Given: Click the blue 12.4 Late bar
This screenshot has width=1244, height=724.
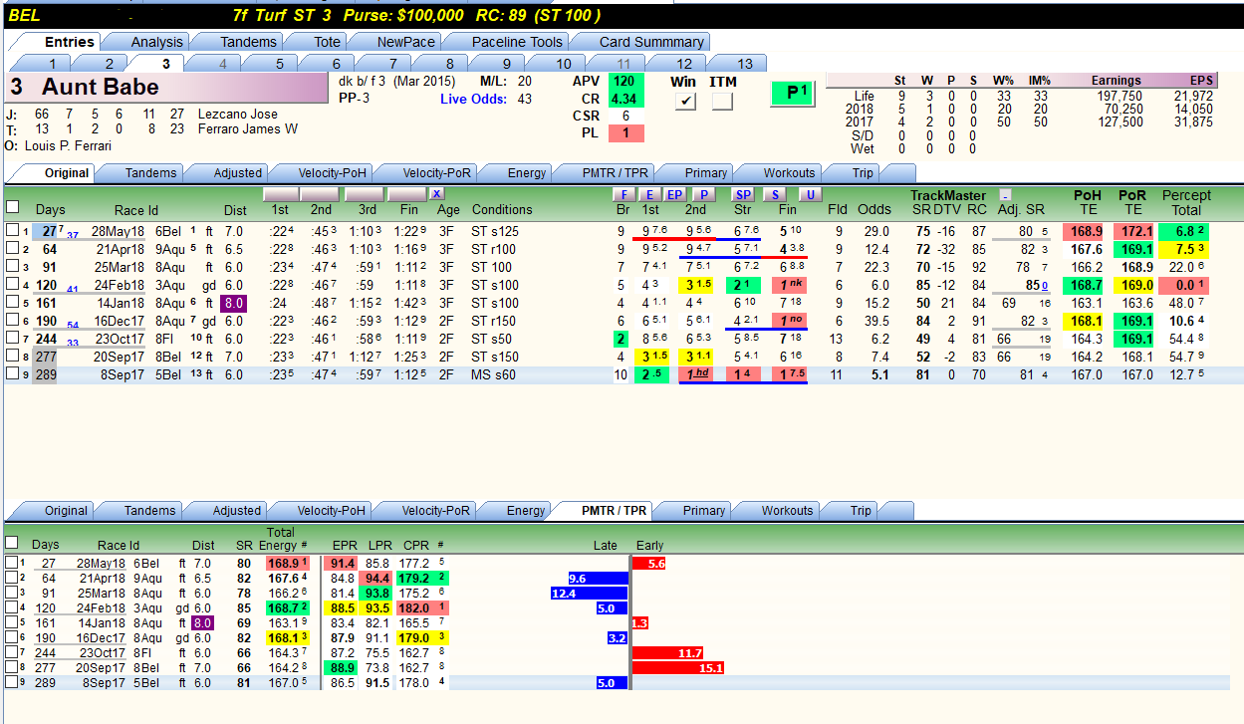Looking at the screenshot, I should click(590, 594).
